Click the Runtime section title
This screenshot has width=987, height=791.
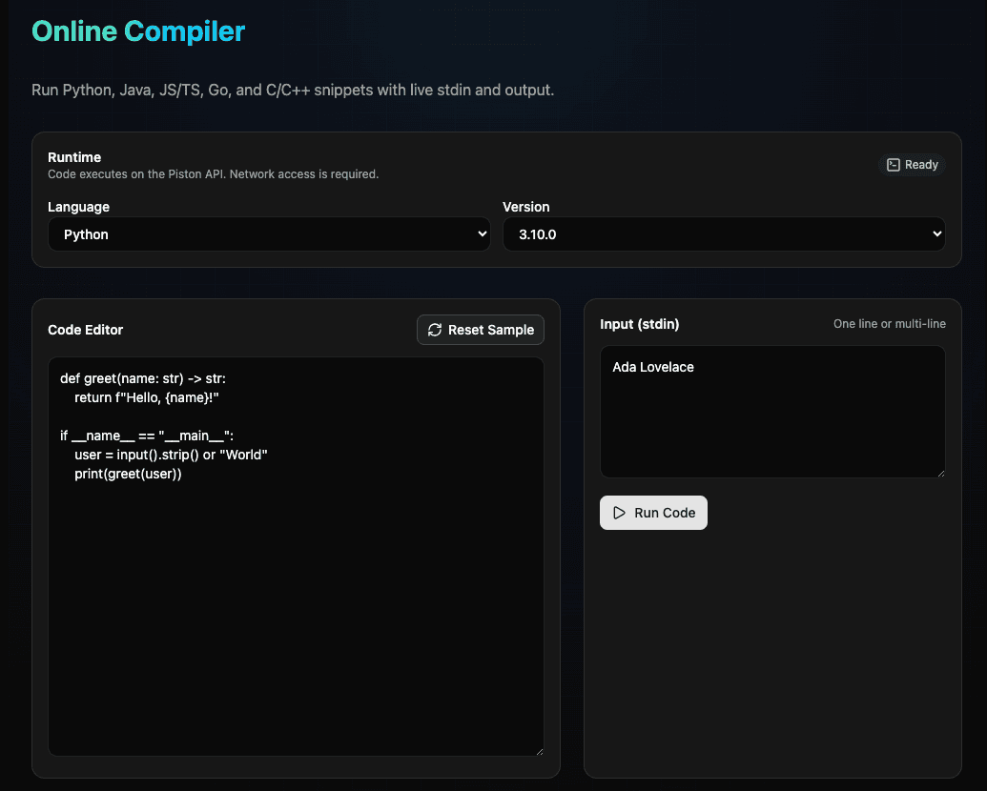pos(74,157)
